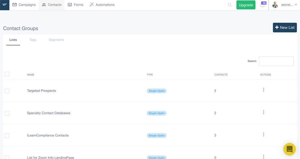Image resolution: width=300 pixels, height=159 pixels.
Task: Check the Specialty Contact Databases checkbox
Action: click(7, 113)
